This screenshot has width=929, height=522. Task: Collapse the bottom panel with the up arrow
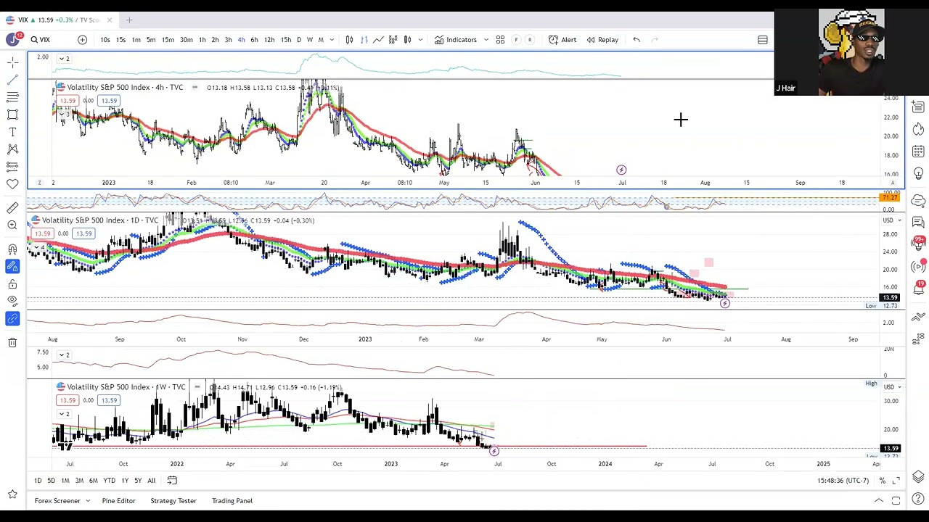(x=879, y=500)
